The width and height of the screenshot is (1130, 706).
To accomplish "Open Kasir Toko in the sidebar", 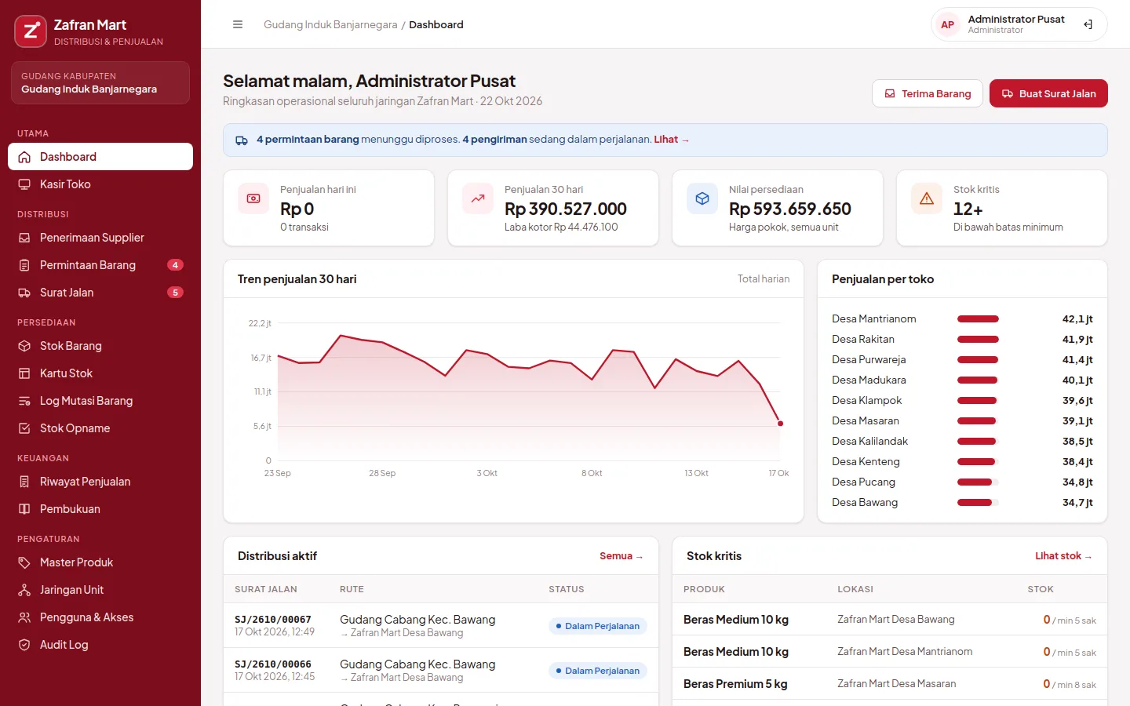I will click(x=100, y=184).
